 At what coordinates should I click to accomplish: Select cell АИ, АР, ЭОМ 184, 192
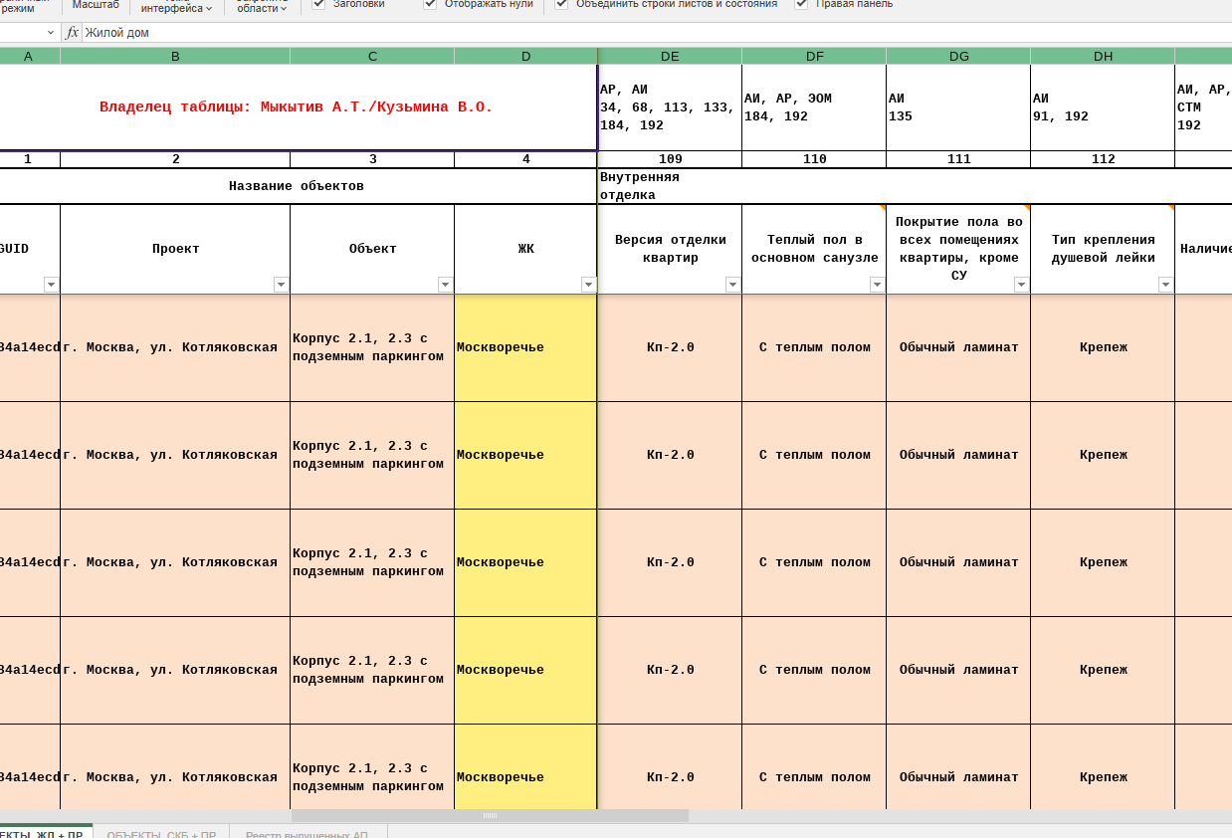pyautogui.click(x=814, y=107)
